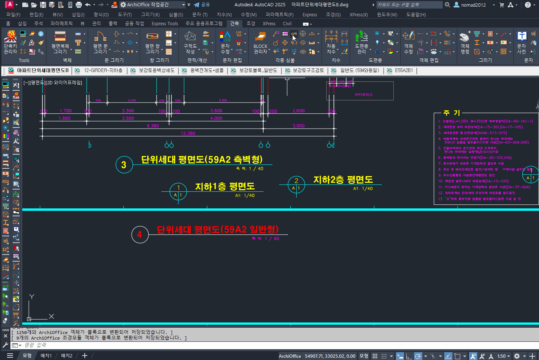Toggle ortho mode in status bar

[x=409, y=356]
